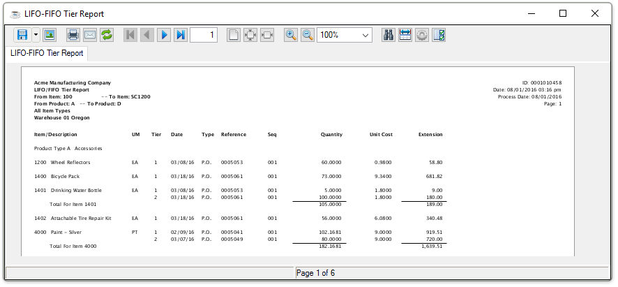Click the Save report floppy disk icon
This screenshot has width=618, height=287.
(x=22, y=35)
